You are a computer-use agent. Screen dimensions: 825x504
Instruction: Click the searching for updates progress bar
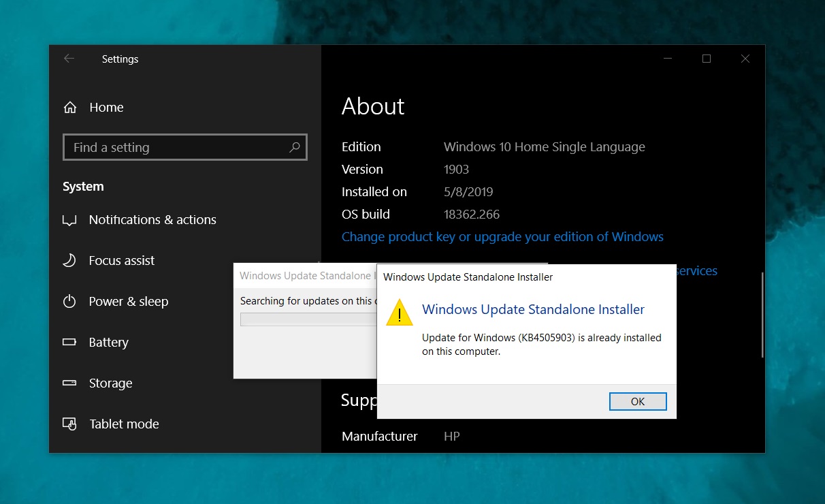click(308, 319)
